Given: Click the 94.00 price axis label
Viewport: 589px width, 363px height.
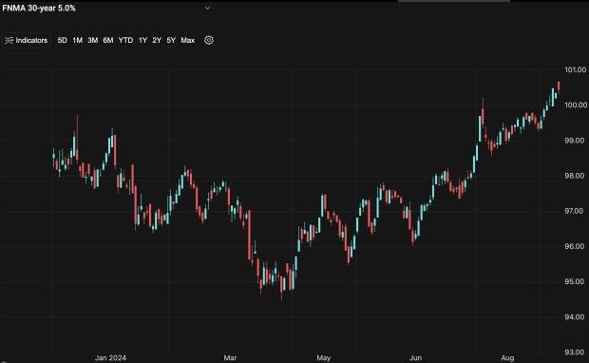Looking at the screenshot, I should tap(575, 316).
